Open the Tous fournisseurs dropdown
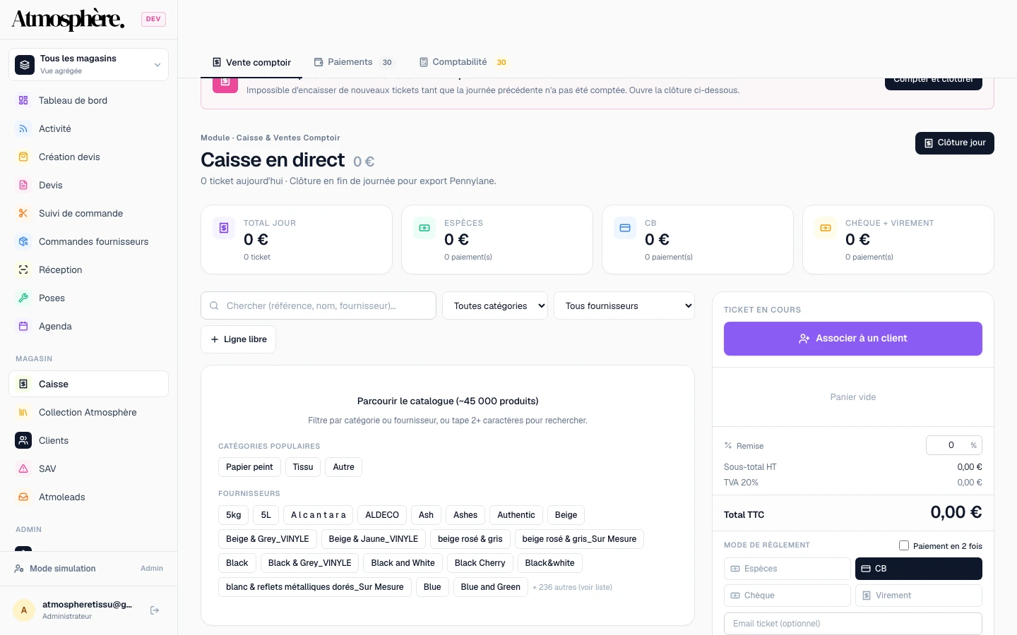This screenshot has height=635, width=1017. (x=624, y=306)
